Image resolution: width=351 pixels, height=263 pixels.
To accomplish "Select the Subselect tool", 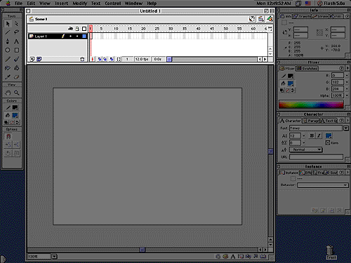I will (16, 24).
